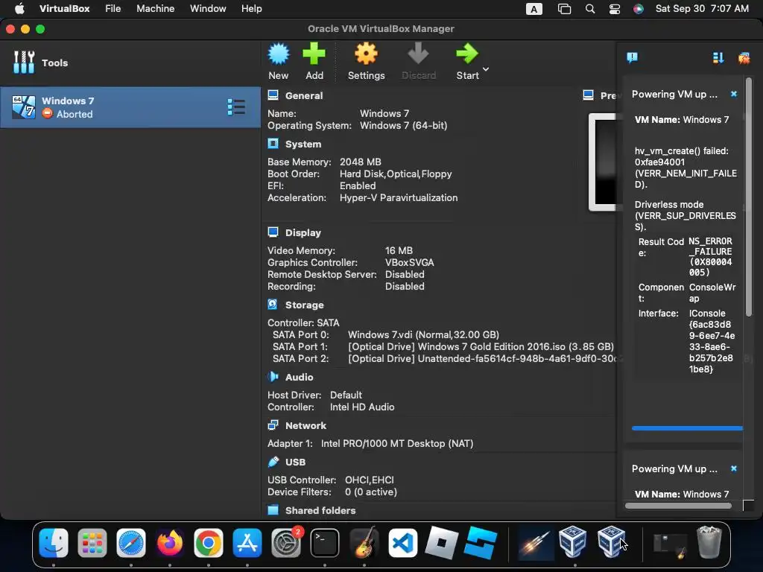Click the Preview section monitor icon
763x572 pixels.
pyautogui.click(x=589, y=95)
